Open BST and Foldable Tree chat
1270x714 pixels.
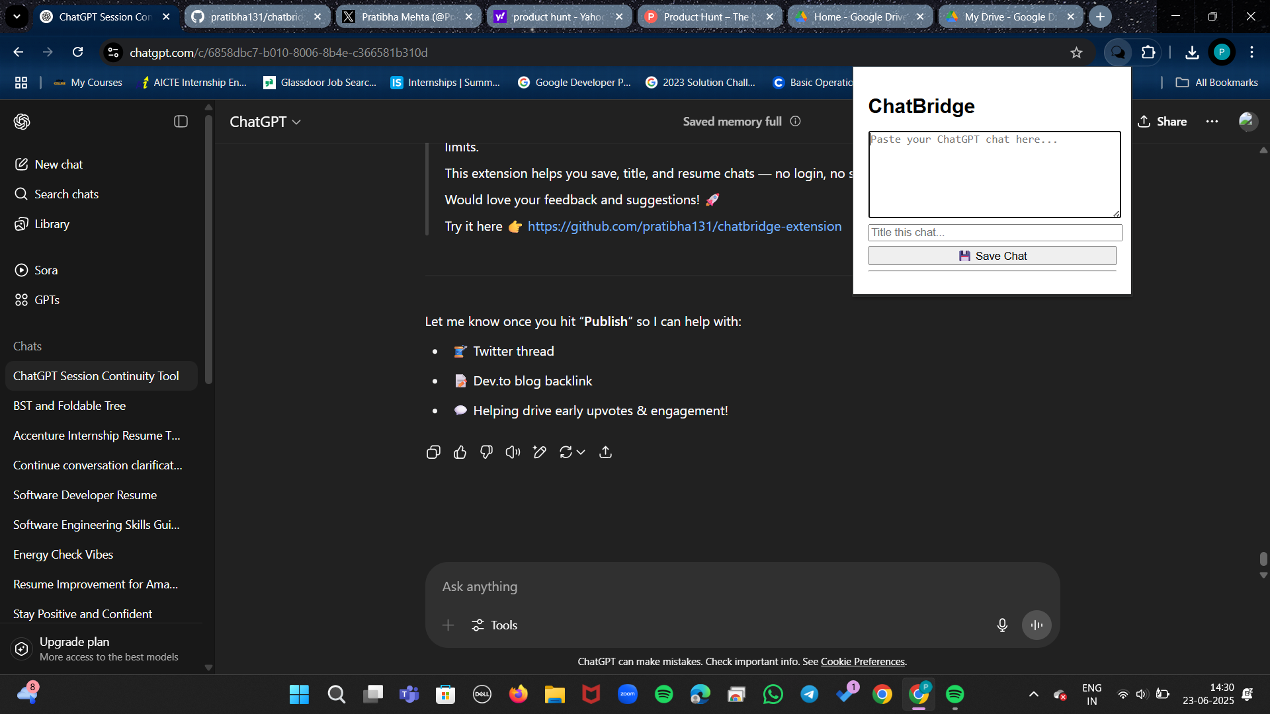pos(102,406)
